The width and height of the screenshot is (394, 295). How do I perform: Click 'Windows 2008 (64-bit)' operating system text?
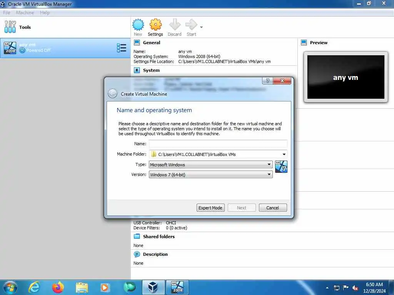coord(199,56)
